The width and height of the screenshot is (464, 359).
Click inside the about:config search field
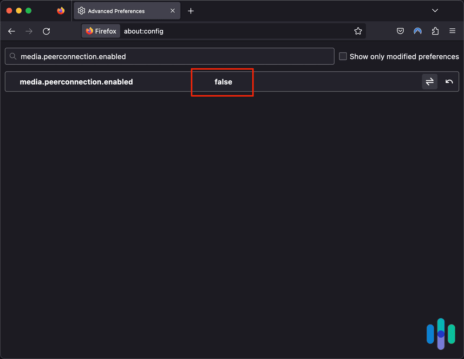click(167, 56)
